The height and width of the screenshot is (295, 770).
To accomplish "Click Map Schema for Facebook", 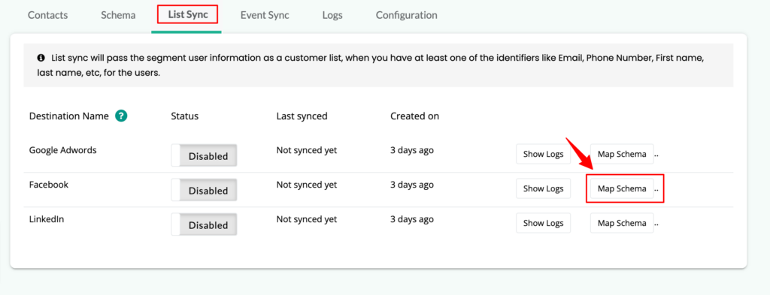I will pyautogui.click(x=622, y=188).
